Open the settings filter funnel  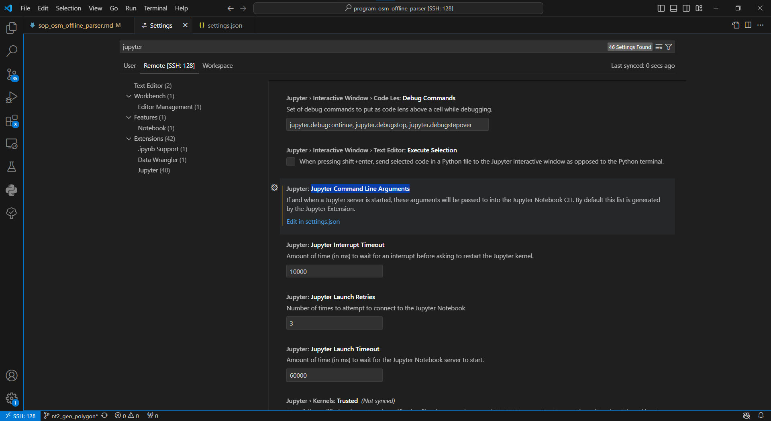coord(669,47)
